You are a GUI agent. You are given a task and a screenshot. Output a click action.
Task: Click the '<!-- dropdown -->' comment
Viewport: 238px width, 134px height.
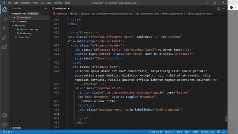click(89, 84)
